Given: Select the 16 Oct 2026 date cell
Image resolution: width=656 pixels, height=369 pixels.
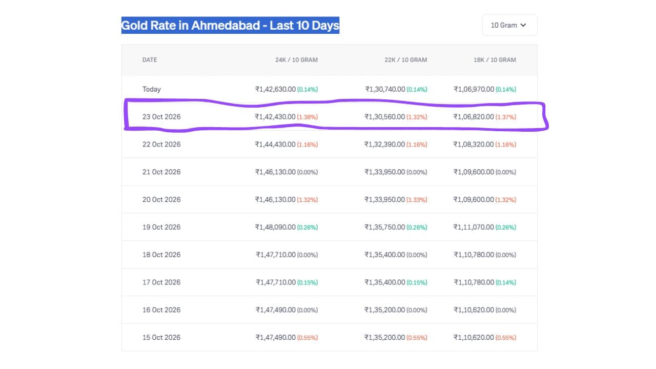Looking at the screenshot, I should click(x=161, y=310).
